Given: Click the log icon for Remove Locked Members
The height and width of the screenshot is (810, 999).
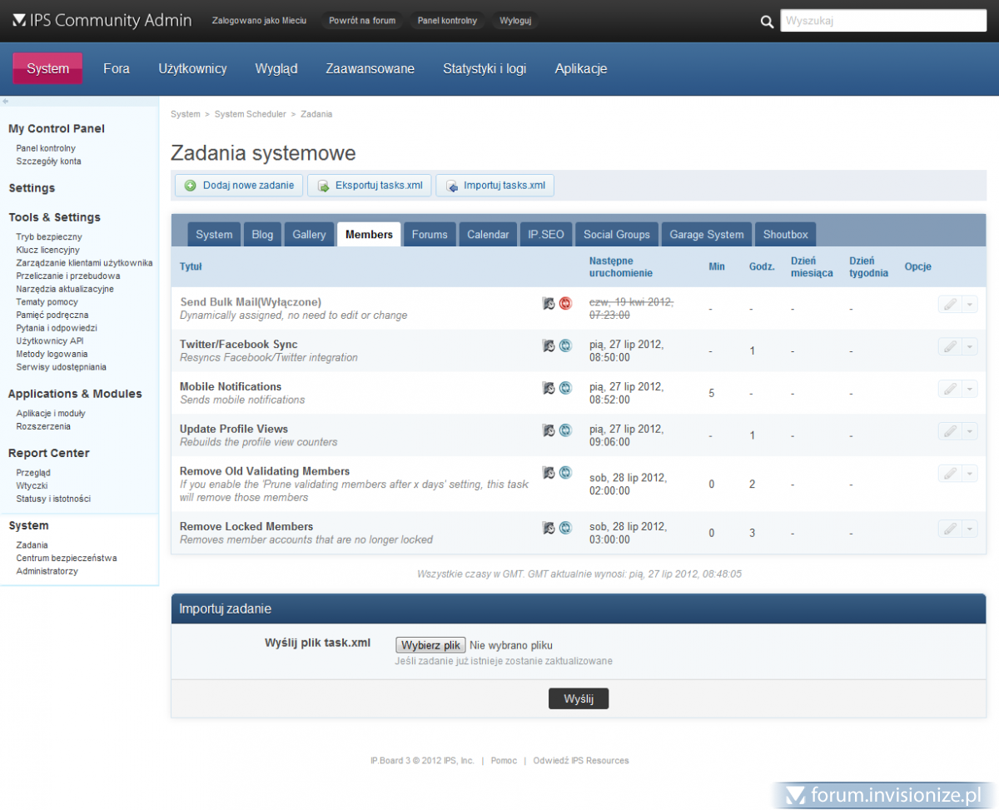Looking at the screenshot, I should point(549,527).
